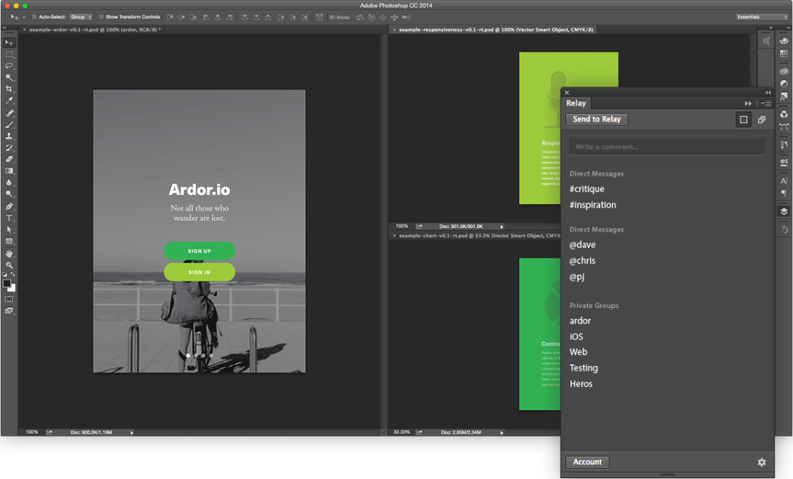Screen dimensions: 793x479
Task: Collapse the Relay panel with double arrows
Action: point(768,92)
